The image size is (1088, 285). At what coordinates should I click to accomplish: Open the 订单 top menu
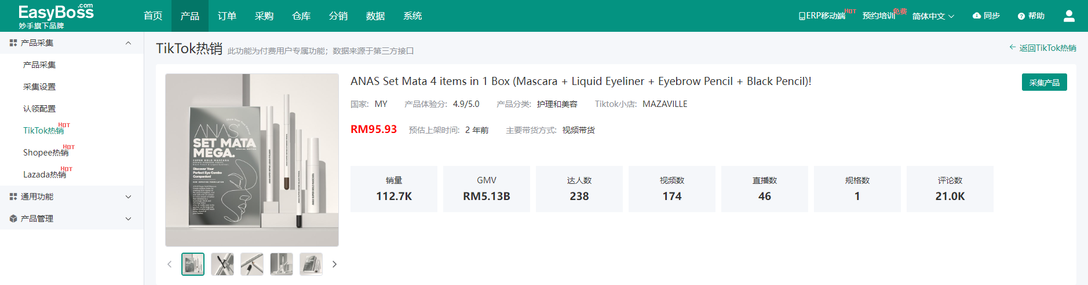pyautogui.click(x=227, y=16)
